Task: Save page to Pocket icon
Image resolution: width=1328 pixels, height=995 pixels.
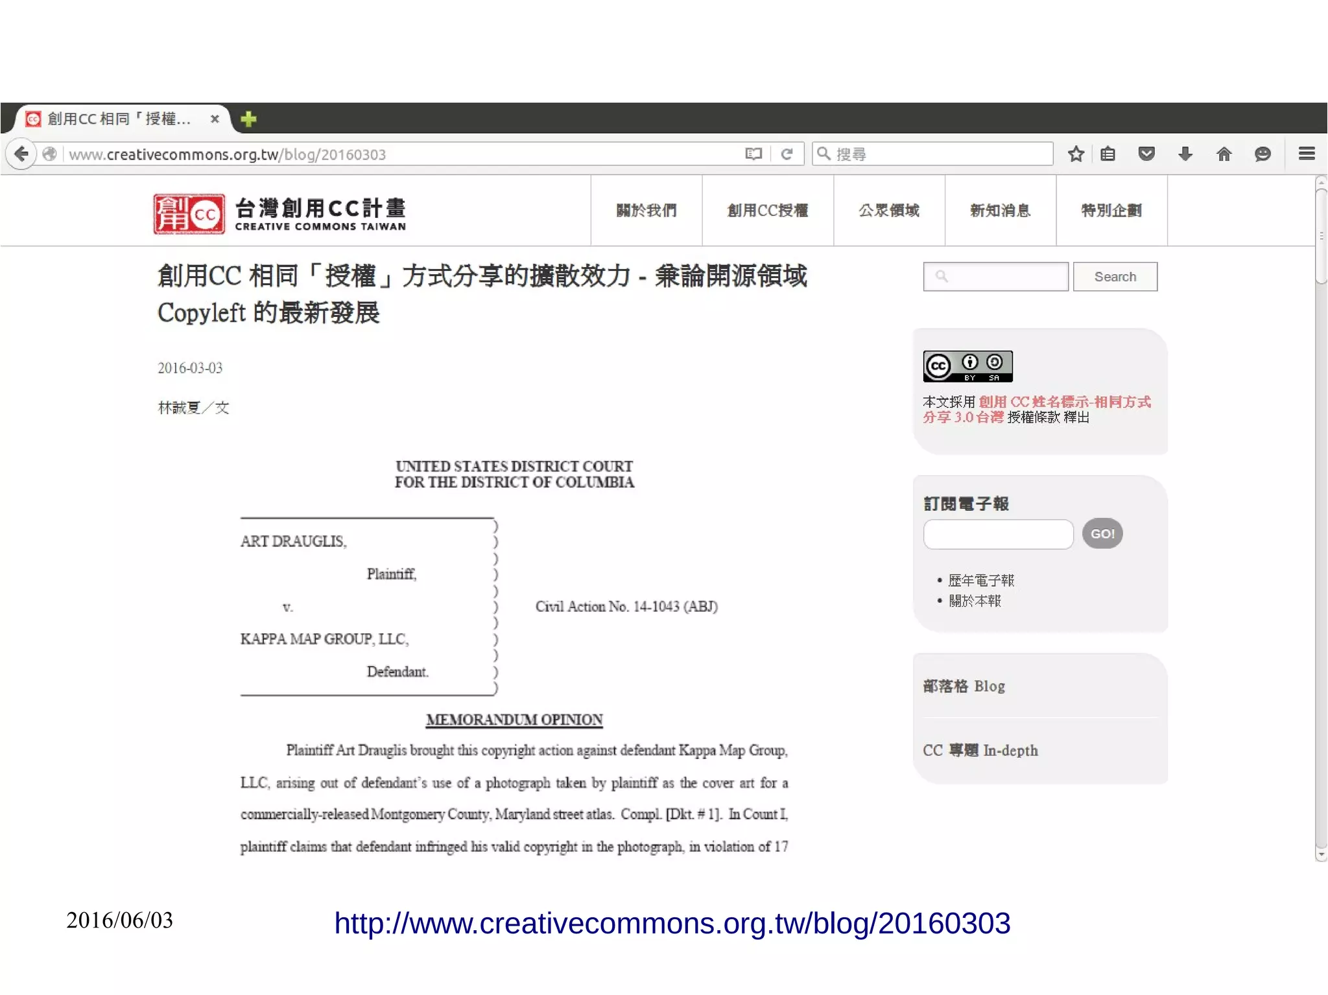Action: (1146, 154)
